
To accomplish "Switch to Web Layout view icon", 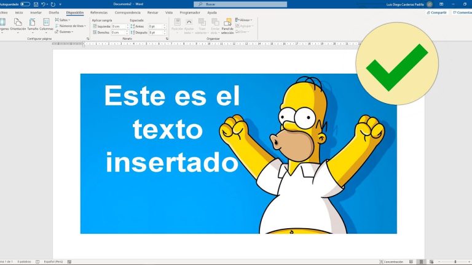I will [x=431, y=262].
